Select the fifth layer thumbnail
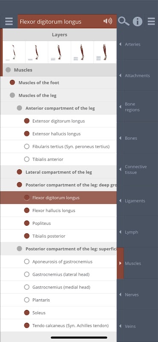The image size is (158, 342). coord(105,52)
